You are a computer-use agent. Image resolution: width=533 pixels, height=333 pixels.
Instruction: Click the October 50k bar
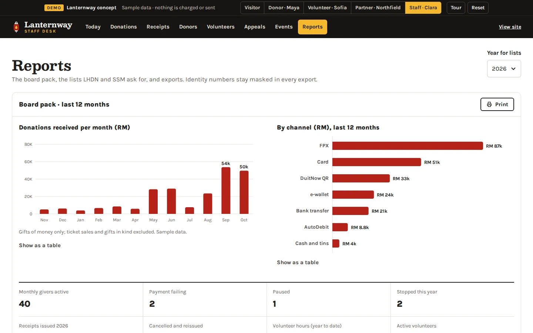coord(244,192)
